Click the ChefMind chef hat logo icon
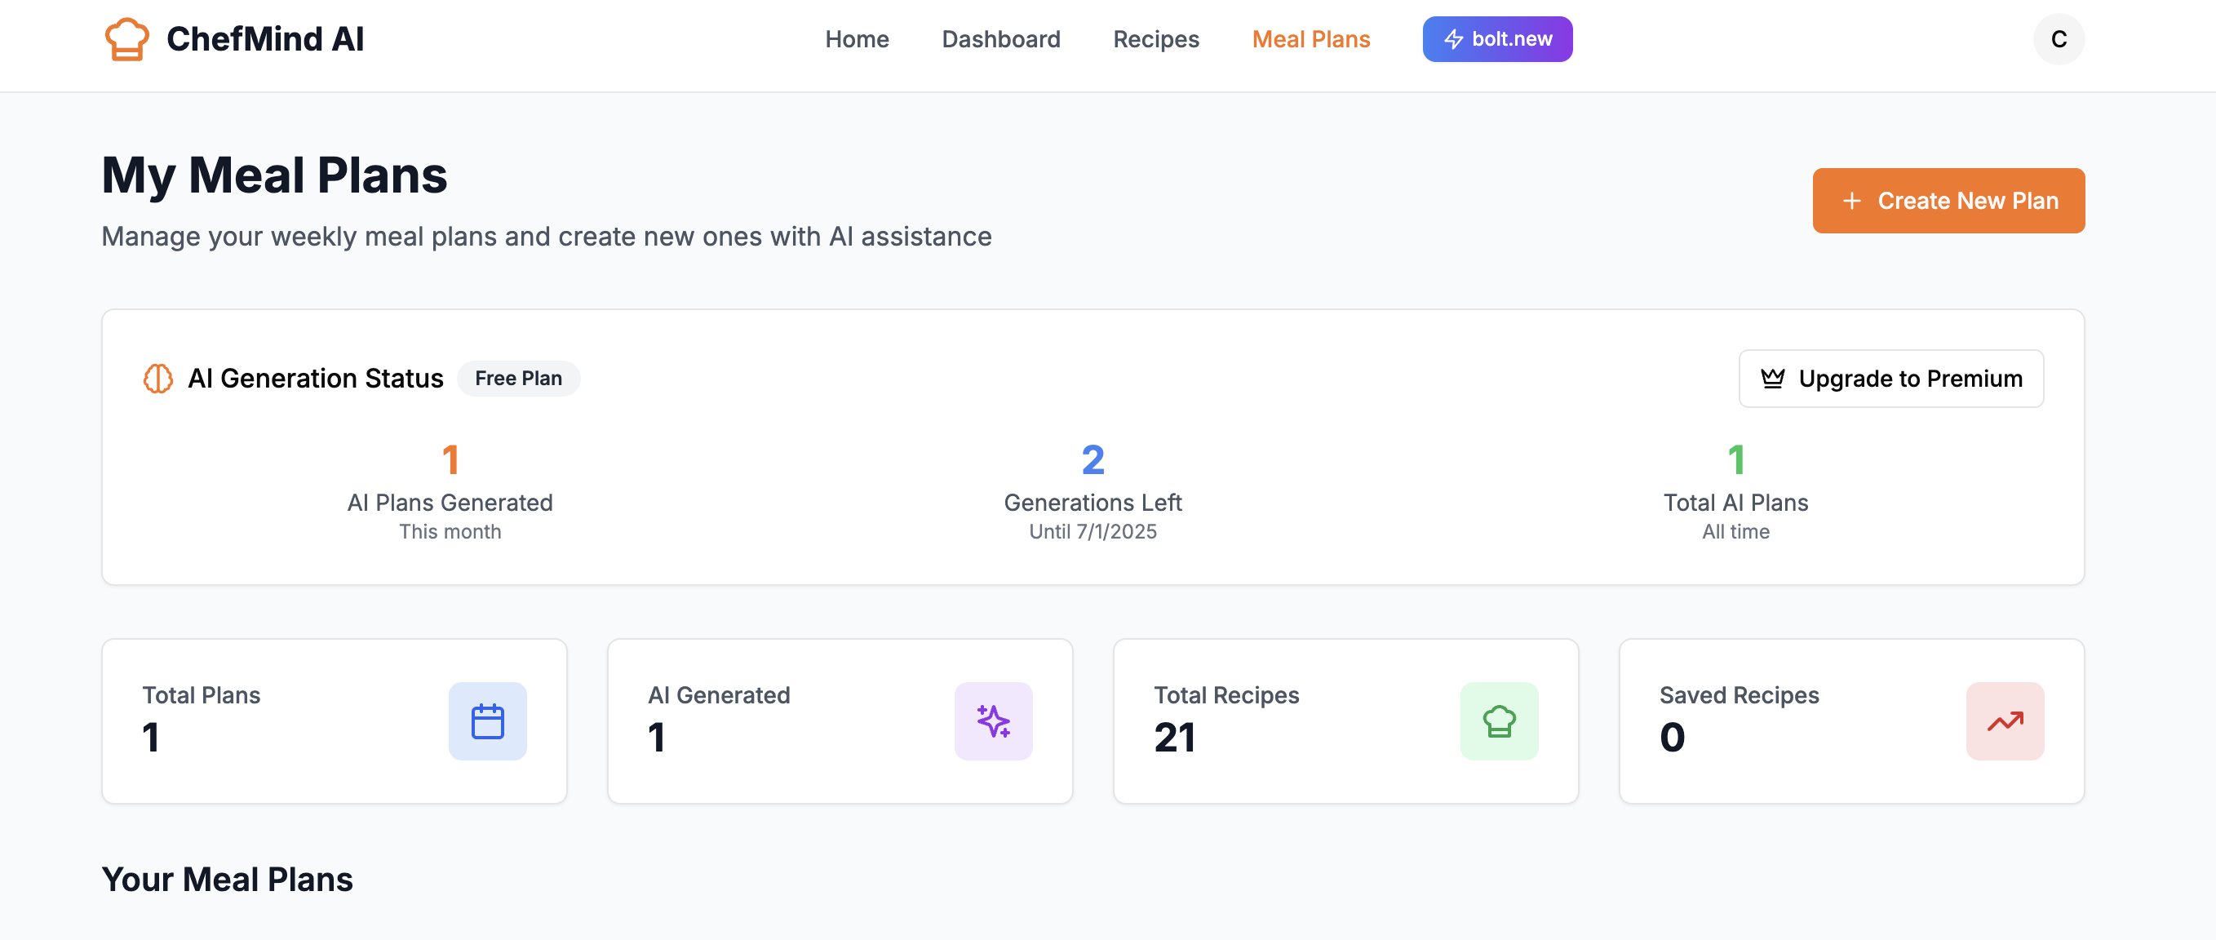2216x940 pixels. (126, 39)
